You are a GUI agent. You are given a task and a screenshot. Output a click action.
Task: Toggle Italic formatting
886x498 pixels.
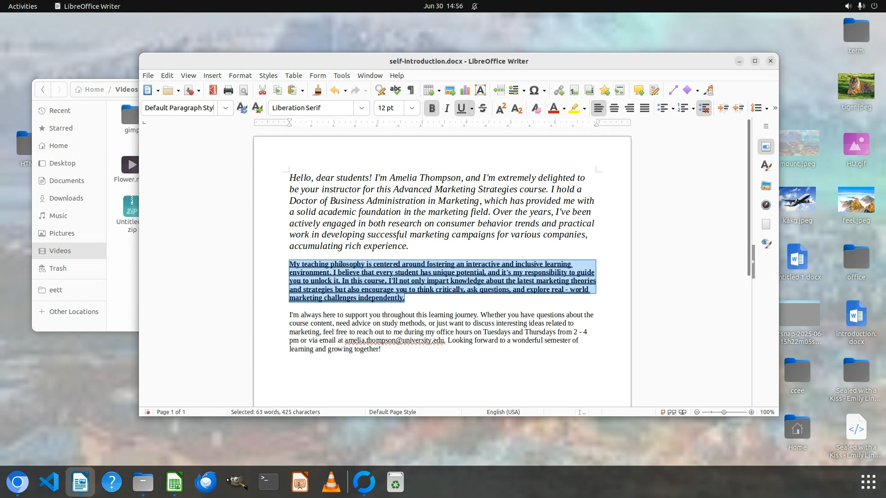(447, 108)
